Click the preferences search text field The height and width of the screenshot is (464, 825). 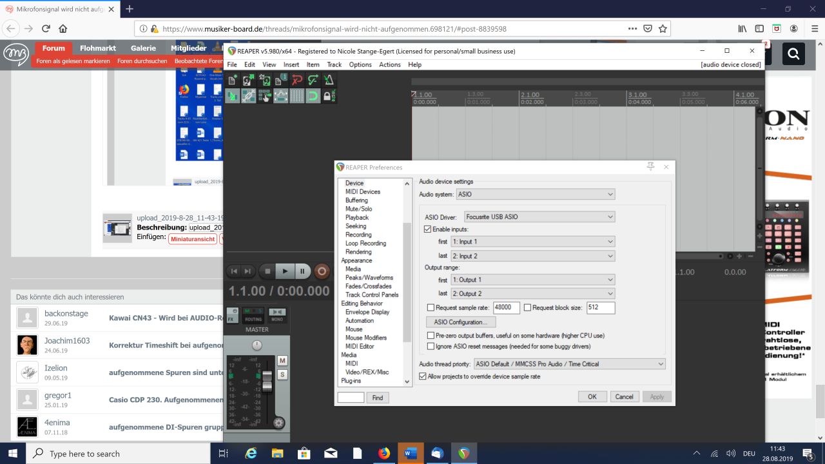351,398
